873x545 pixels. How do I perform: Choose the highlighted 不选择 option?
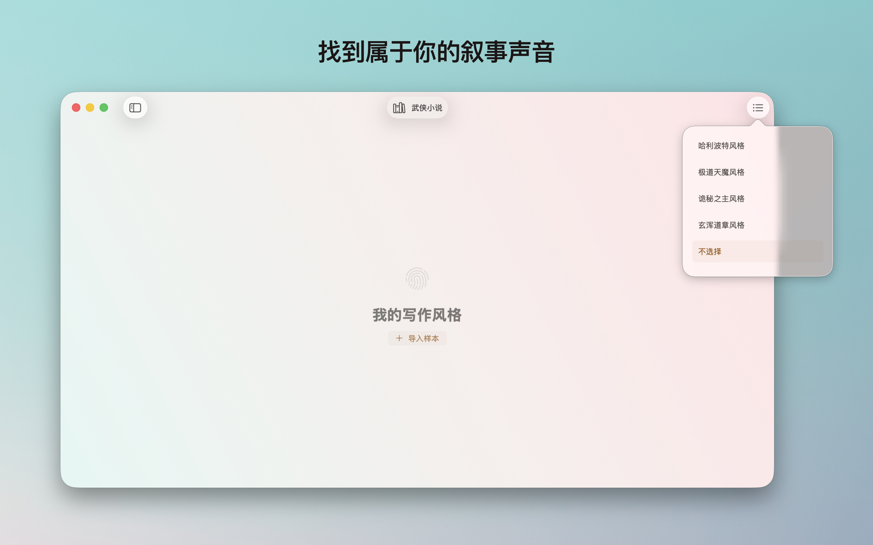(x=710, y=252)
